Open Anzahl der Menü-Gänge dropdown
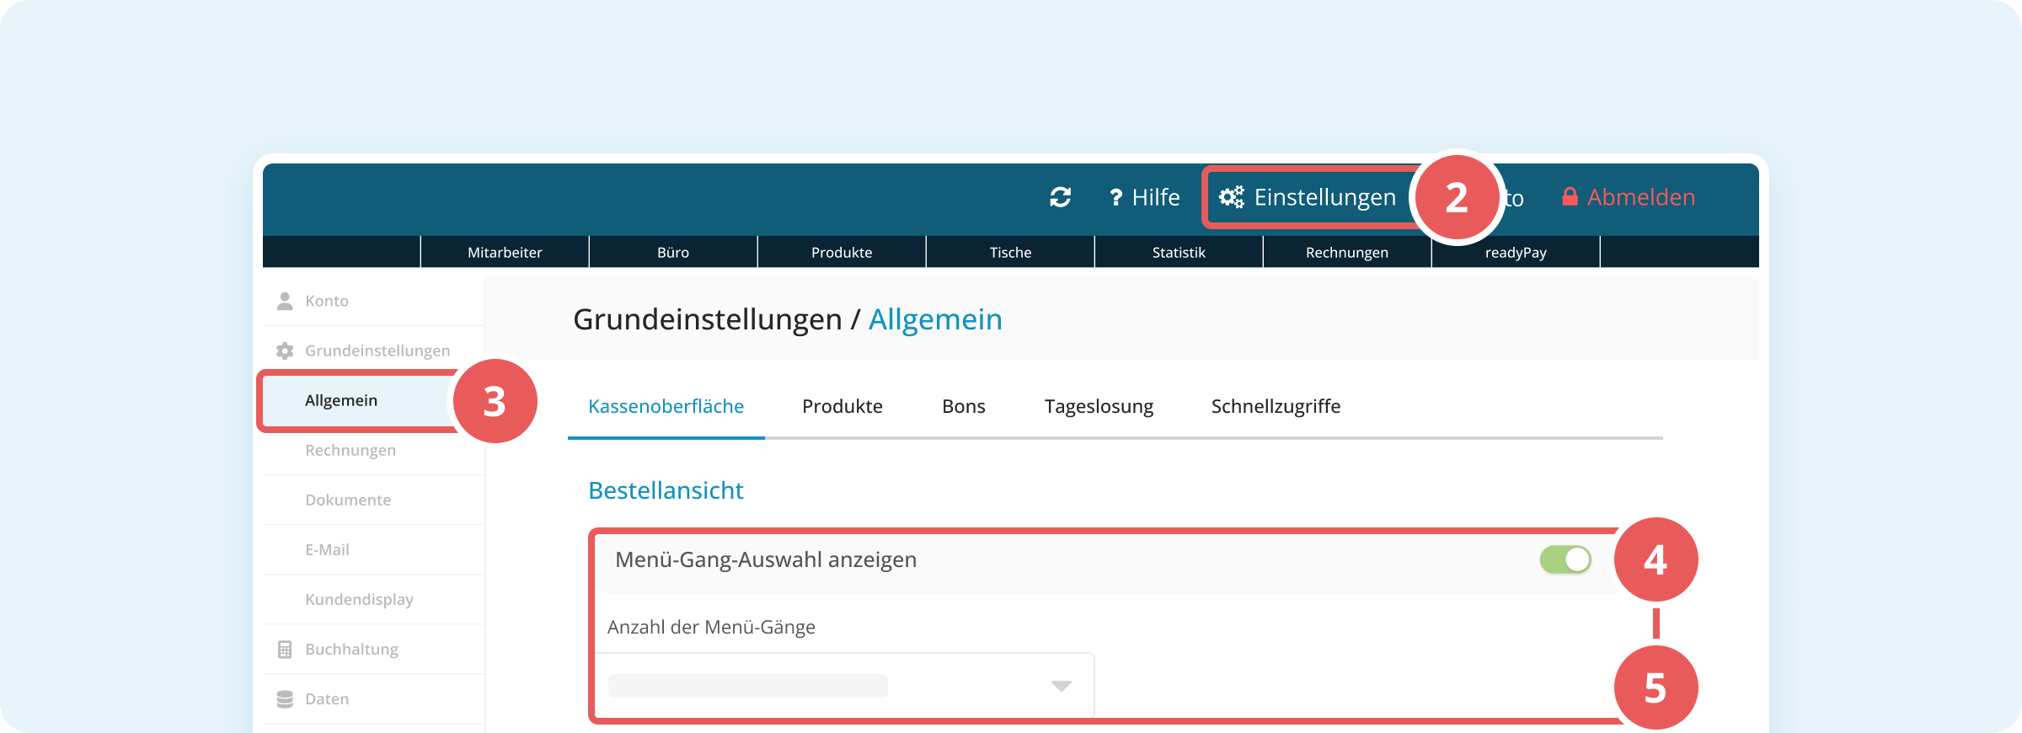 (x=844, y=686)
